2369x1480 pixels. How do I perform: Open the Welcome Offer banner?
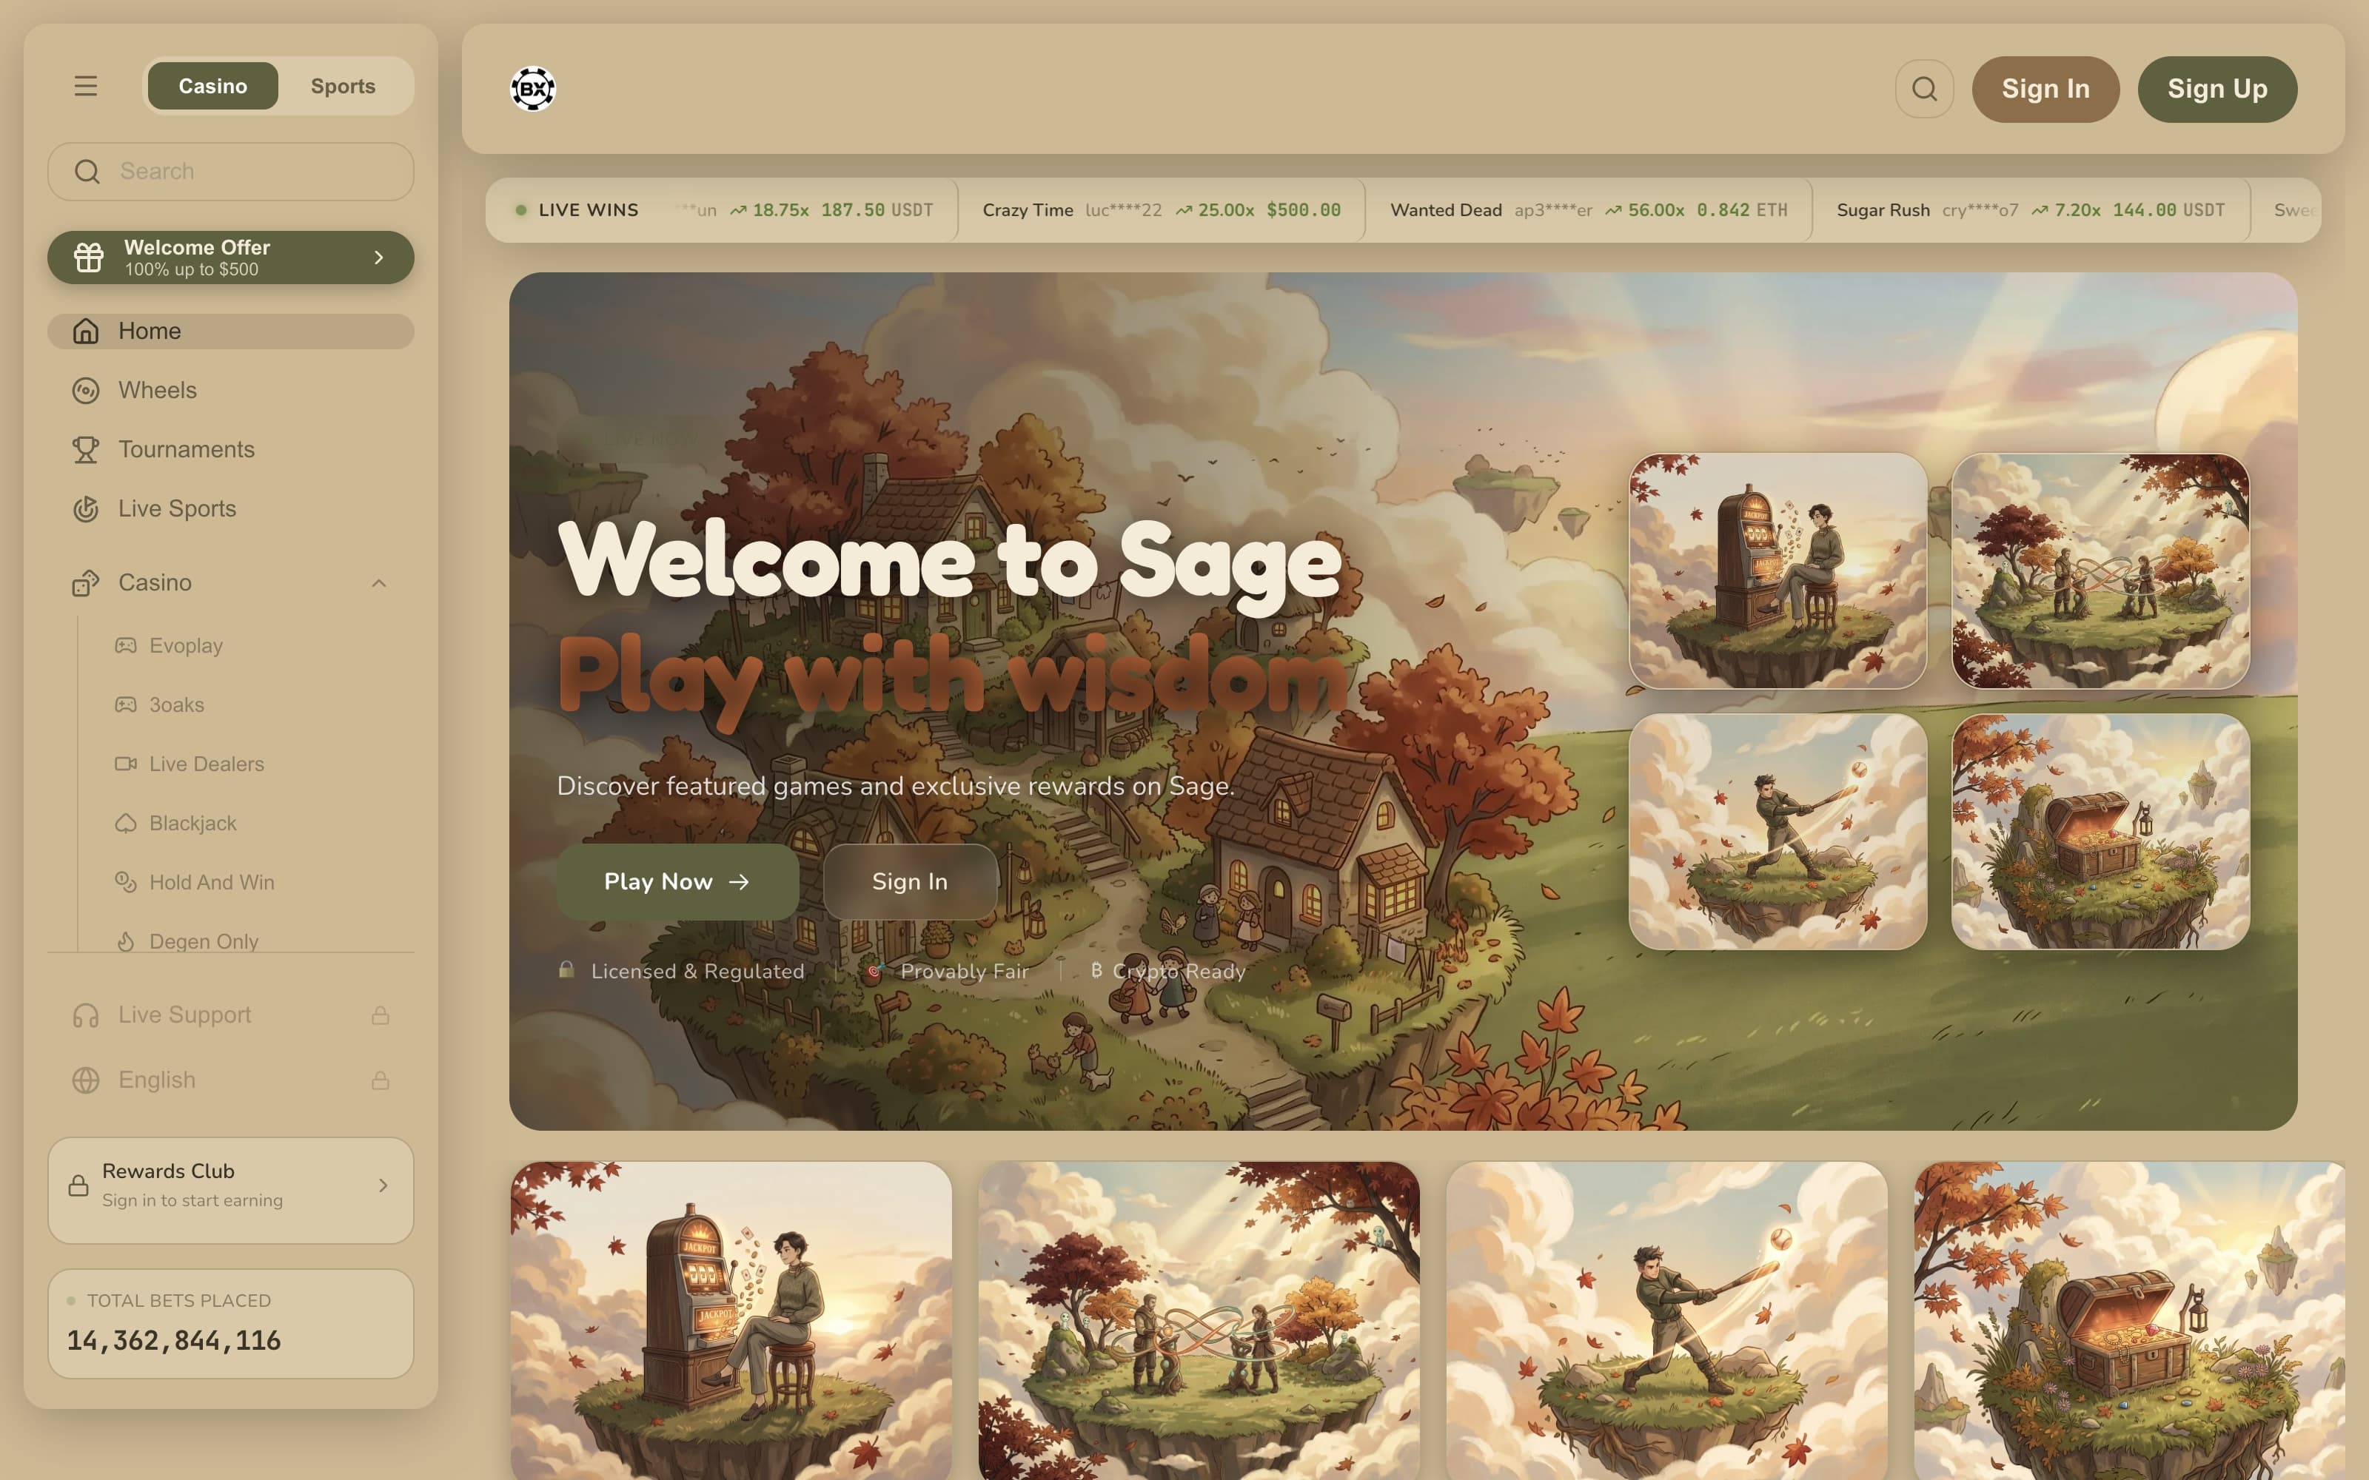[231, 258]
